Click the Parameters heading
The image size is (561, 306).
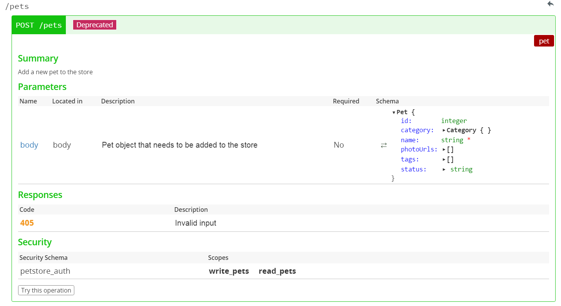coord(42,87)
